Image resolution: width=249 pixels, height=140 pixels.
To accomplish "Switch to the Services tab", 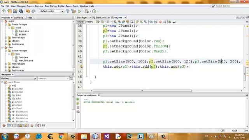I will click(x=19, y=17).
